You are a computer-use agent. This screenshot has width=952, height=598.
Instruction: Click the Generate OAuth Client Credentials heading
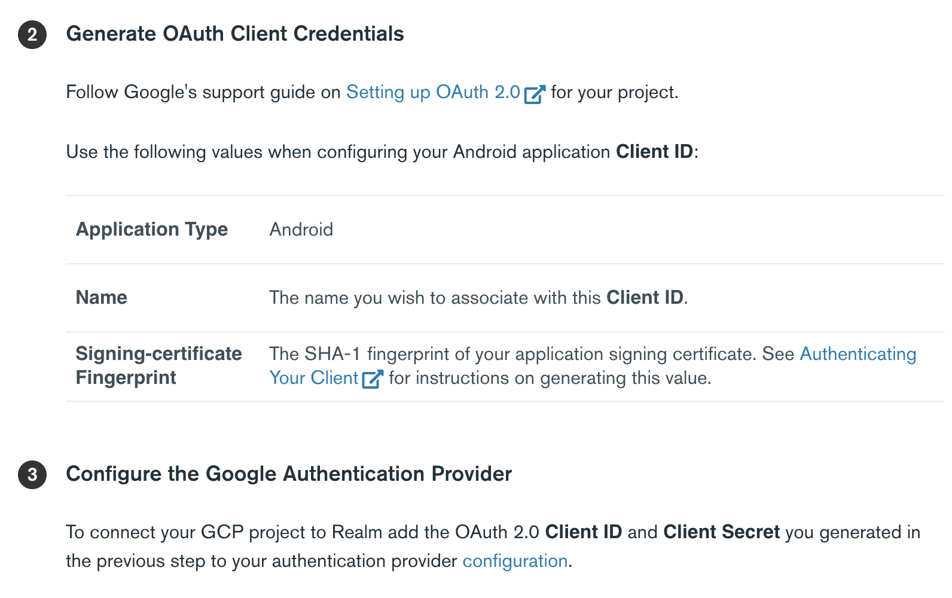coord(235,34)
